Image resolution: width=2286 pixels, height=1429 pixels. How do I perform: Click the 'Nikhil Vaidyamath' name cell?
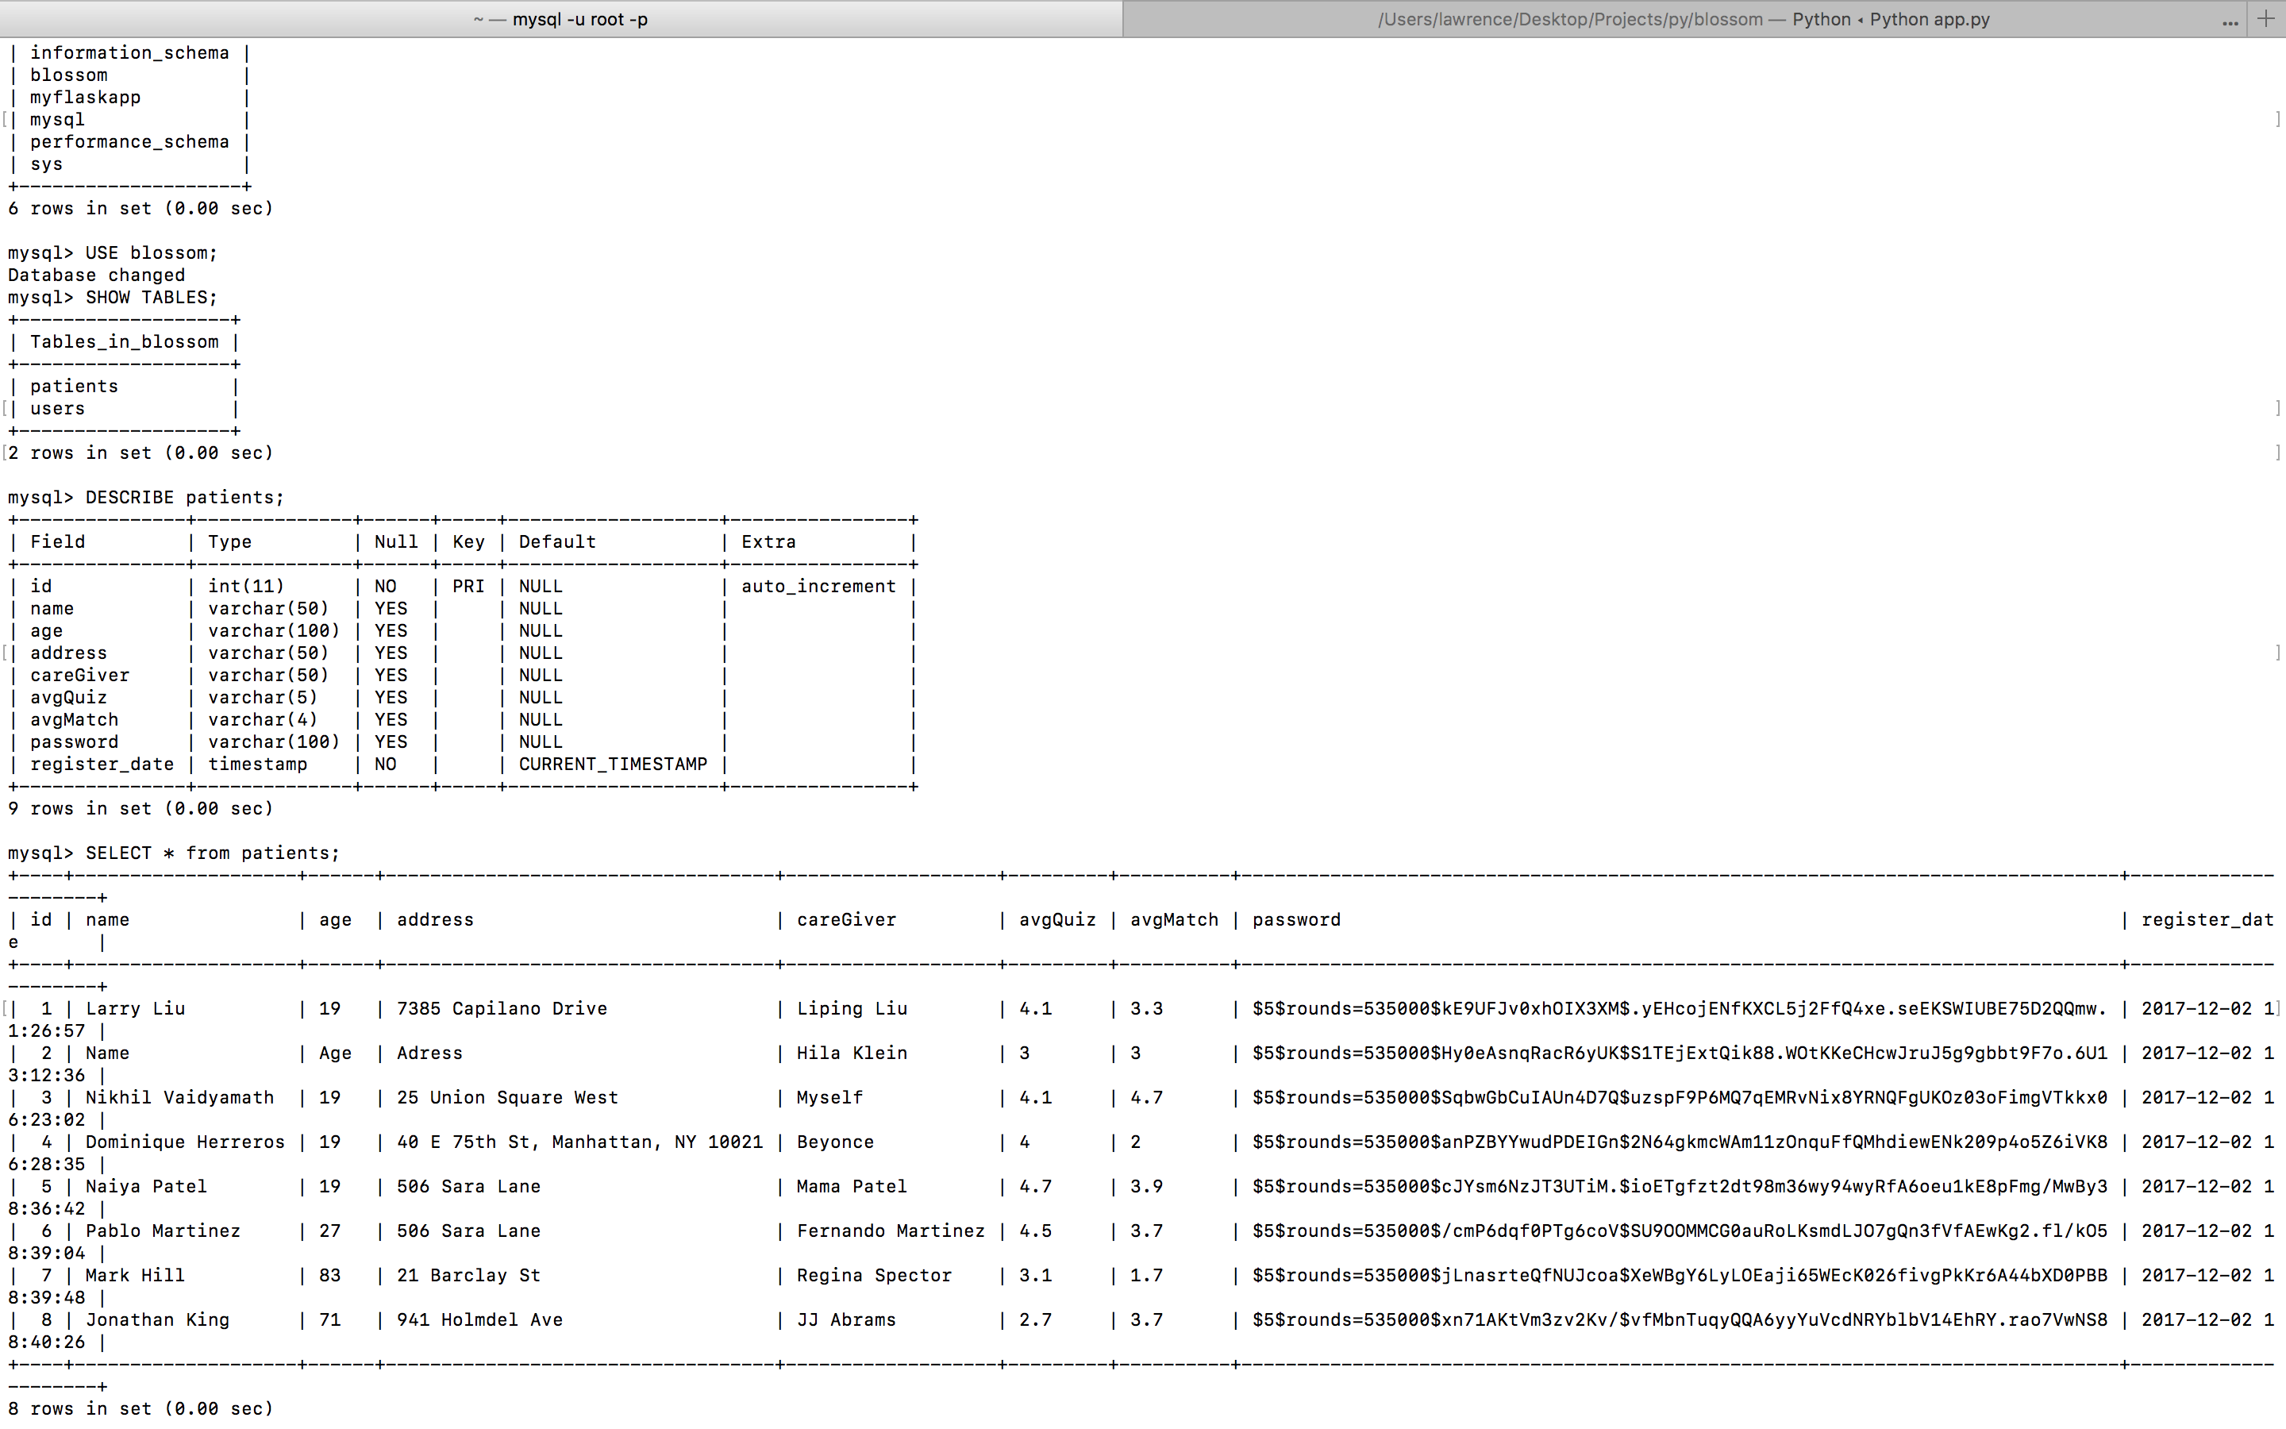coord(179,1098)
